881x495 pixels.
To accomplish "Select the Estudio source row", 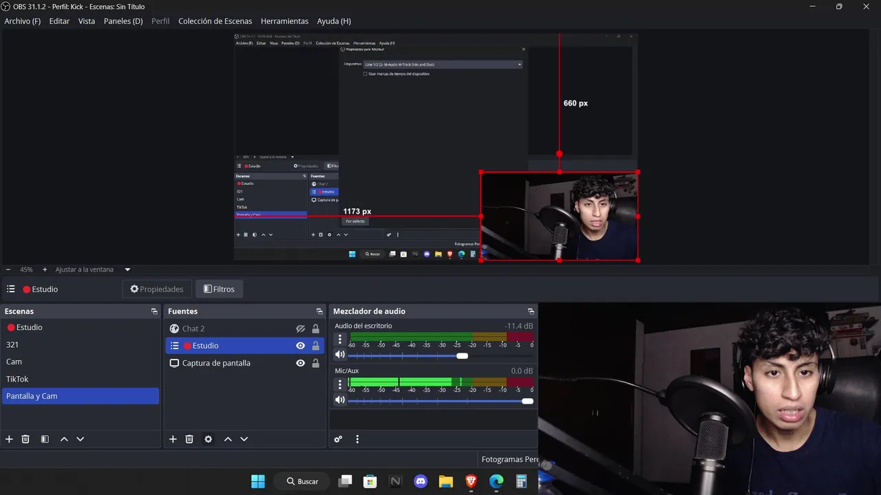I will coord(245,346).
